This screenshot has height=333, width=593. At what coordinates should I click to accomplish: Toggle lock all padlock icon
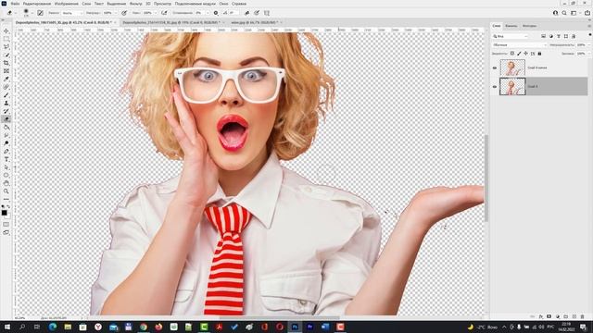[539, 54]
